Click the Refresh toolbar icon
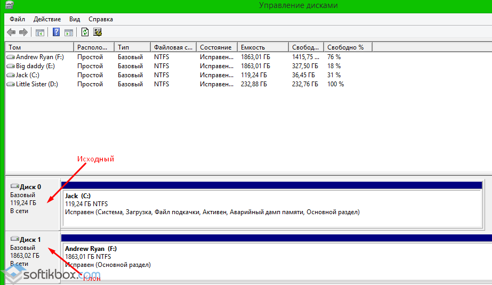The width and height of the screenshot is (492, 285). pyautogui.click(x=85, y=32)
